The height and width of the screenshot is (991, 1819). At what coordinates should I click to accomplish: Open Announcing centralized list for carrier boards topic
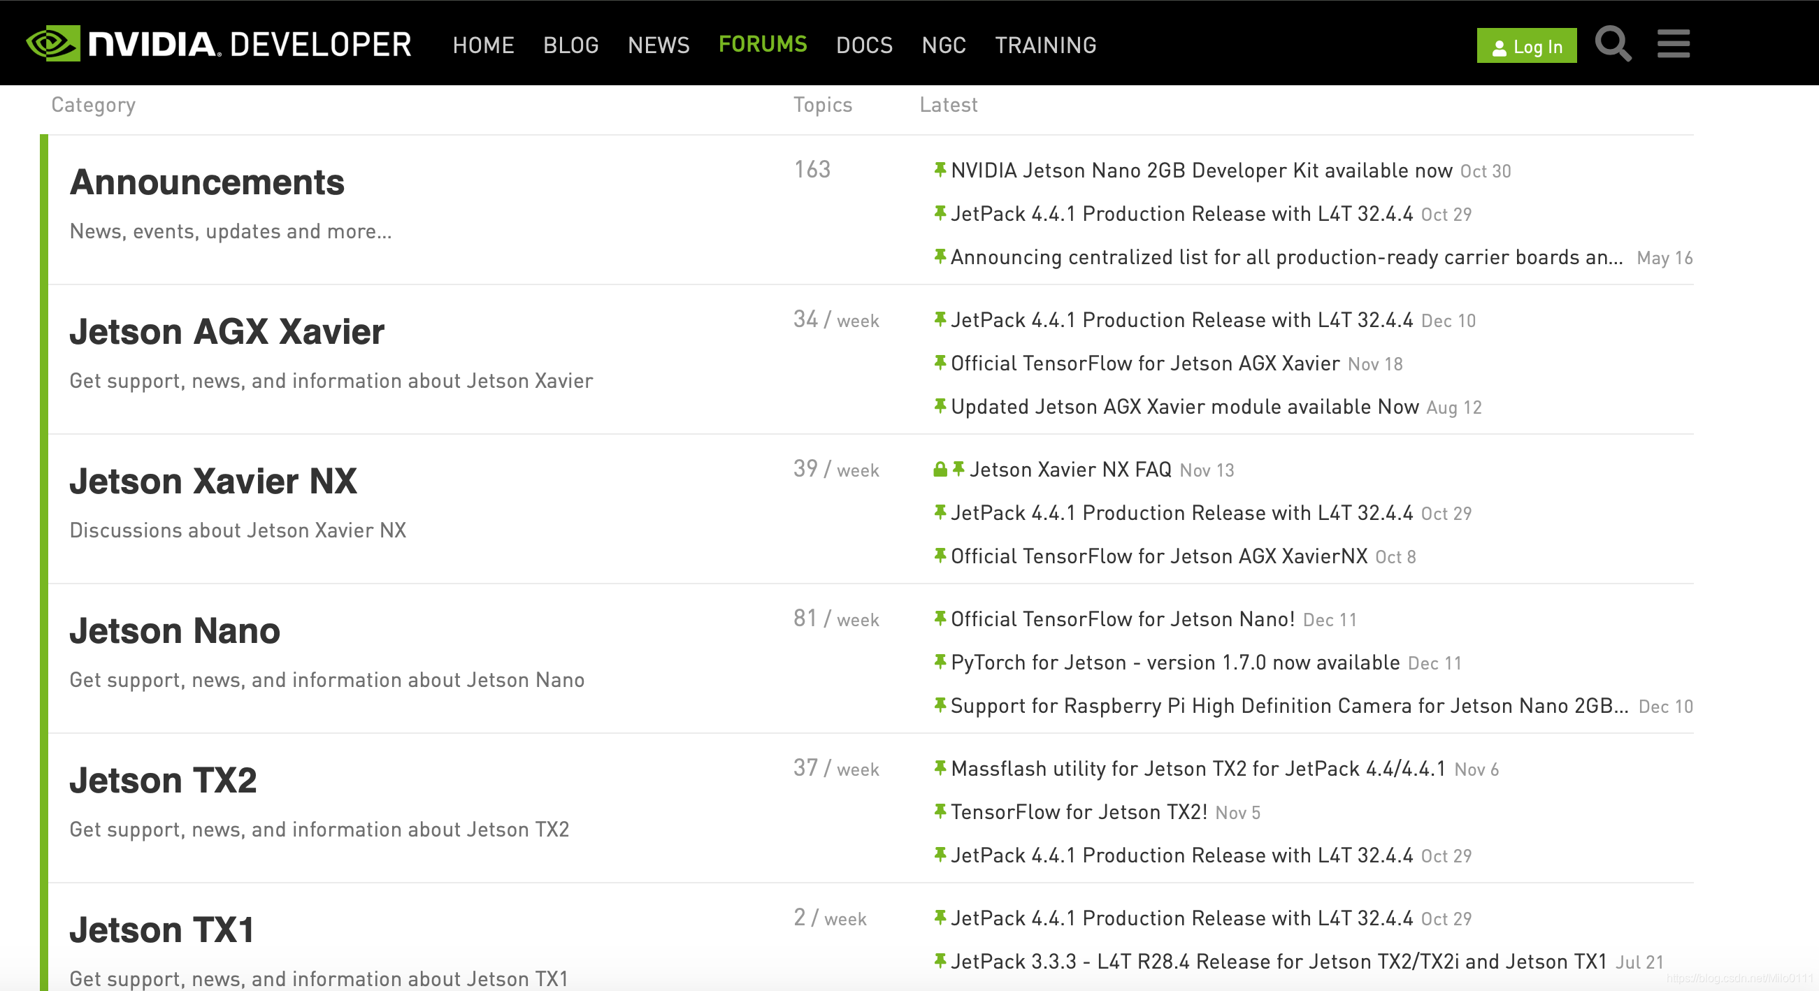pyautogui.click(x=1287, y=258)
